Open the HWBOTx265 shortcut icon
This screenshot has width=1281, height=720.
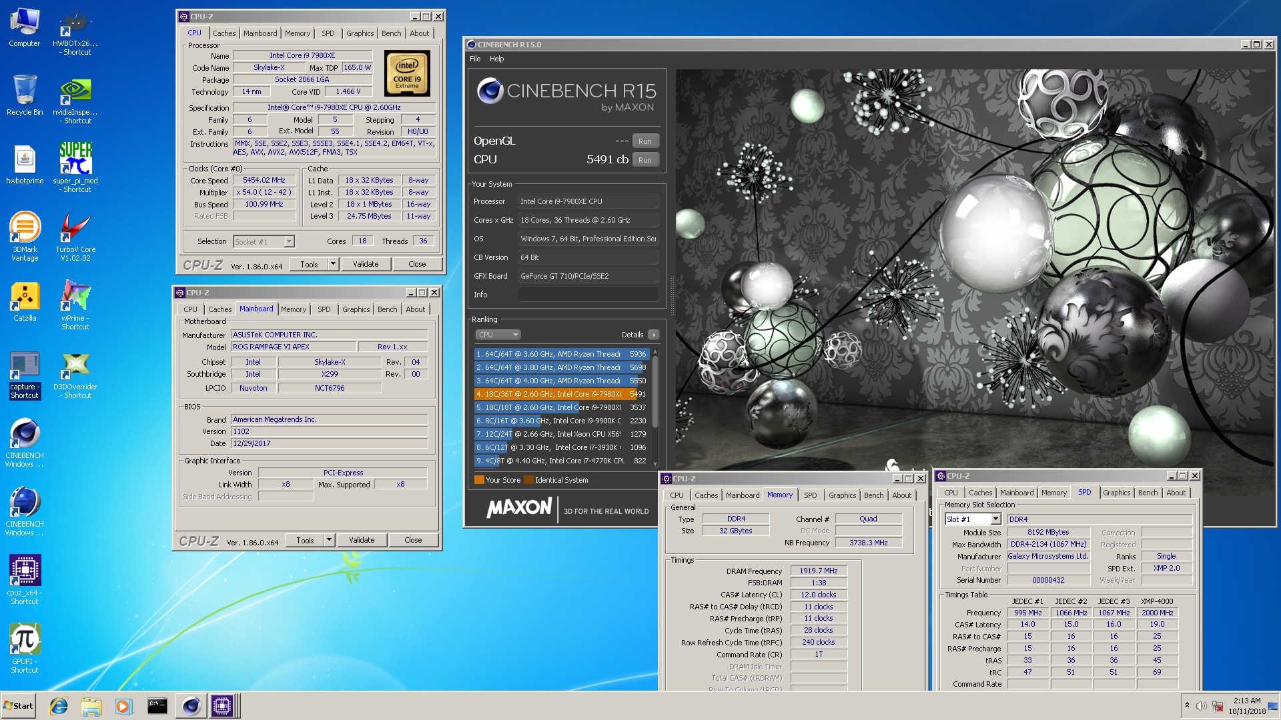(75, 31)
